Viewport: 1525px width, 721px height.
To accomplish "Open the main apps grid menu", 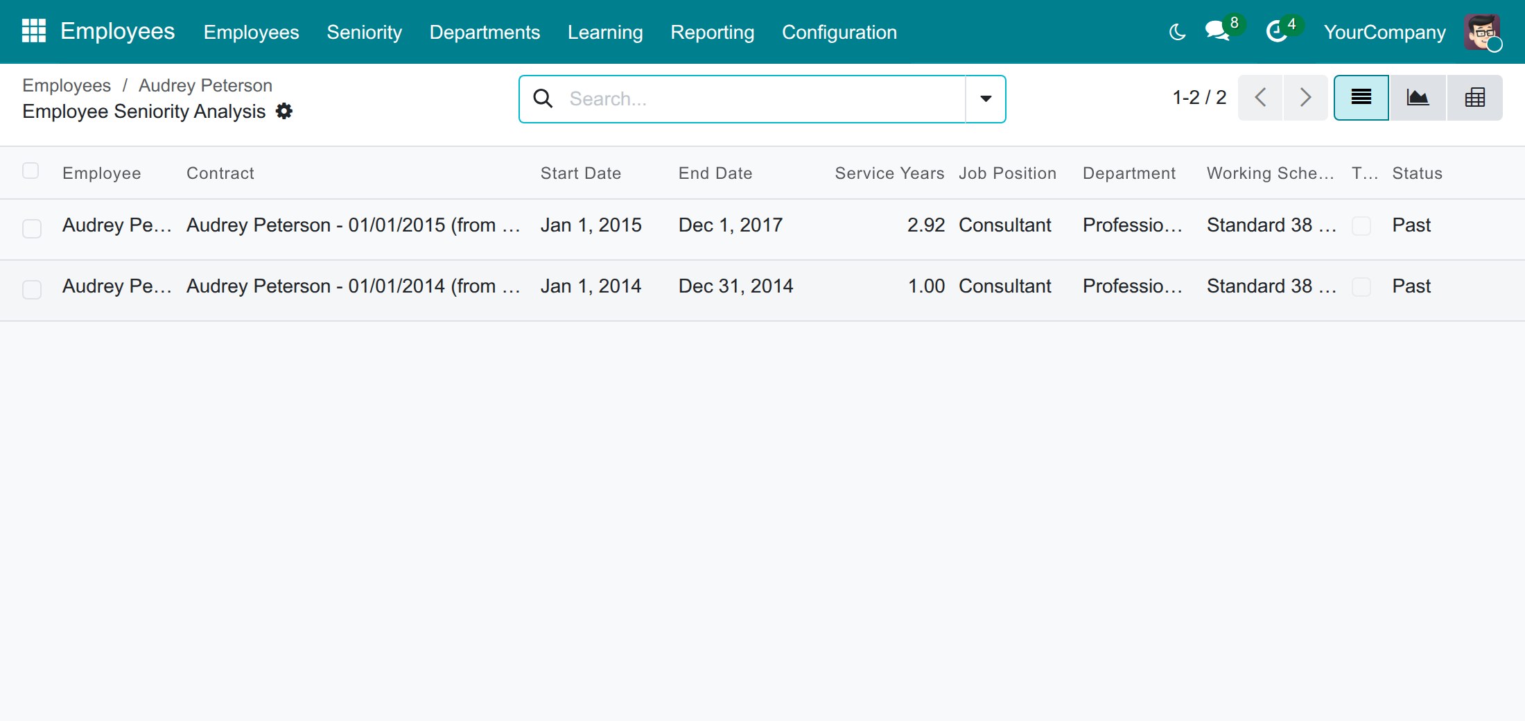I will point(33,31).
